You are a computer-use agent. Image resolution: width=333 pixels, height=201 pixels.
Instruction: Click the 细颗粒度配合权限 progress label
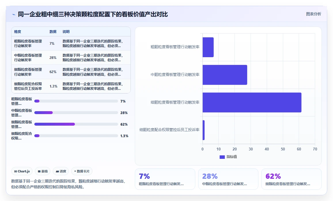point(22,136)
